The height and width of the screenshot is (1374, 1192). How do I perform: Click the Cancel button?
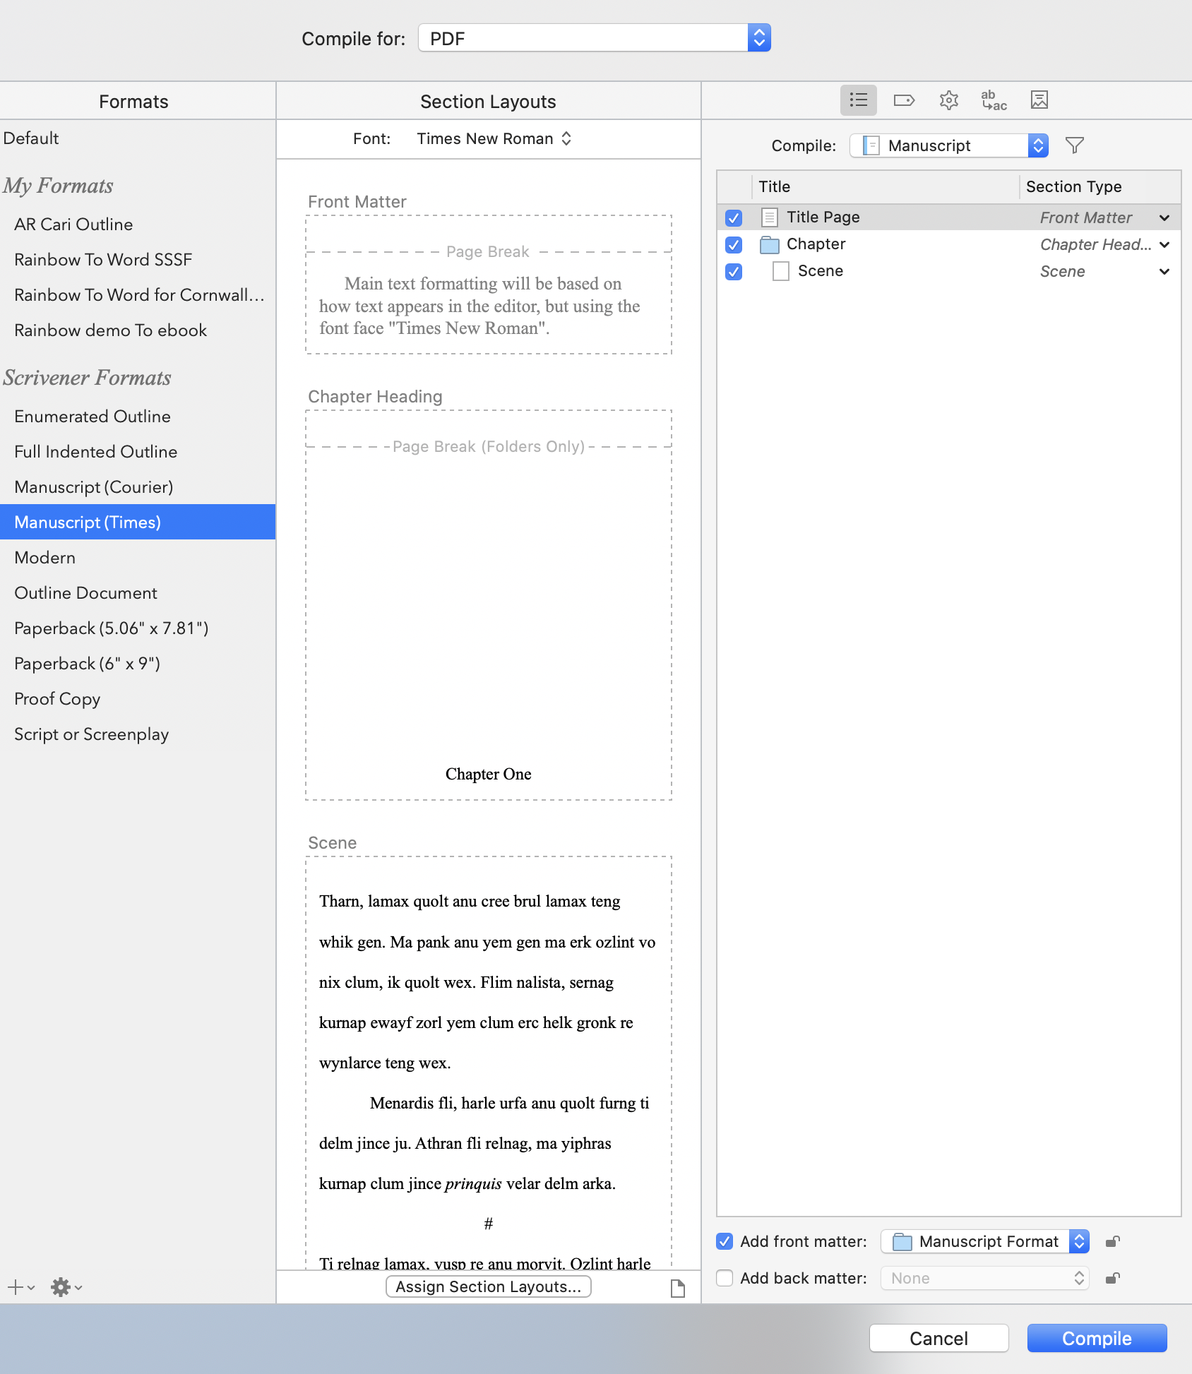(938, 1338)
